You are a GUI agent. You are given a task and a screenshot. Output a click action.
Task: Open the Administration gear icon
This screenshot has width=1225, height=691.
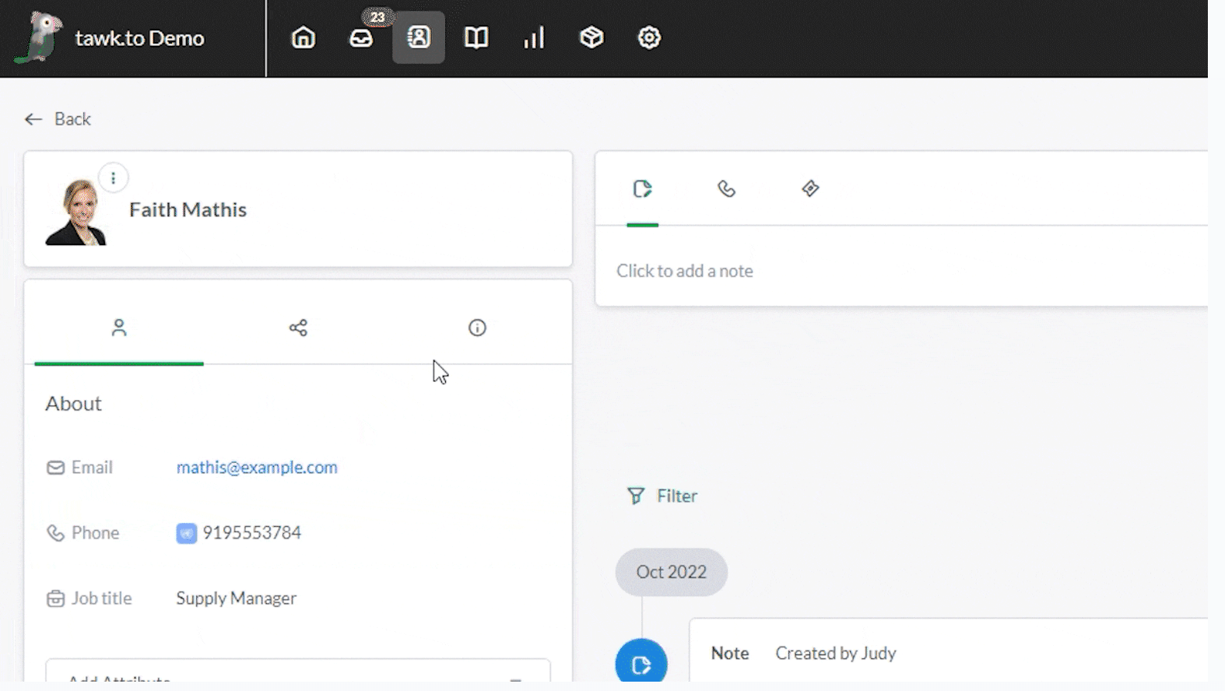pos(649,37)
